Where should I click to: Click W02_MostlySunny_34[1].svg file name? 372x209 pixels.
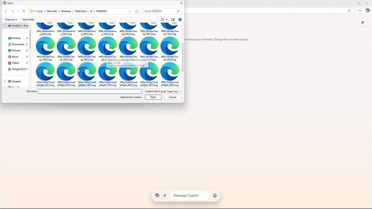[x=87, y=33]
